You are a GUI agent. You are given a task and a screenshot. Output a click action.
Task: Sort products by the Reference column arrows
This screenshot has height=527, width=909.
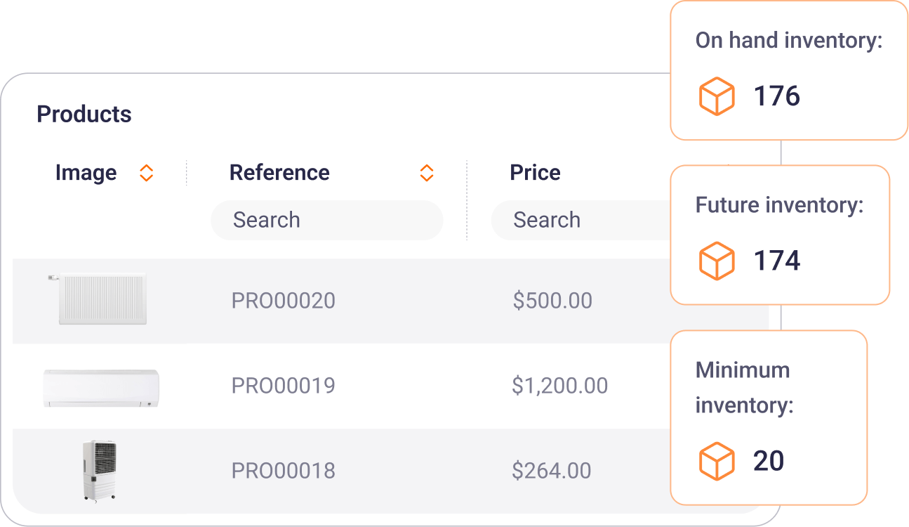point(426,173)
